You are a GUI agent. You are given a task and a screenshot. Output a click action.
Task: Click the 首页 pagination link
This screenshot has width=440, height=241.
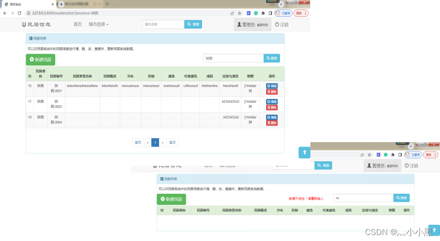138,143
